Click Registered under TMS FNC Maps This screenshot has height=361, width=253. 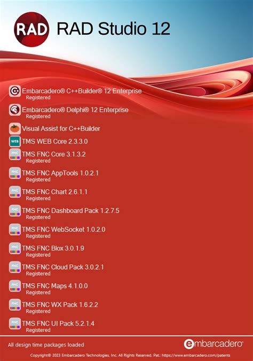38,293
